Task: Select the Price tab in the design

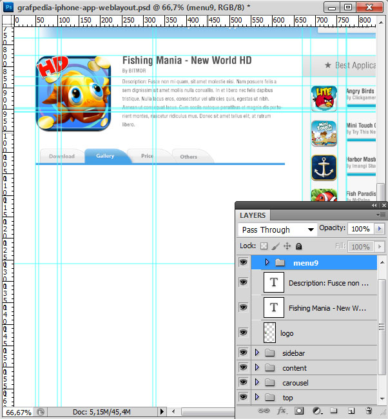Action: click(x=147, y=156)
